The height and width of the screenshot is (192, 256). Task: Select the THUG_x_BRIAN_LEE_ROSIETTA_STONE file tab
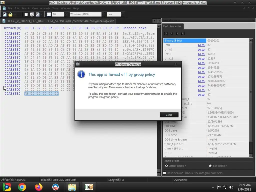coord(58,21)
